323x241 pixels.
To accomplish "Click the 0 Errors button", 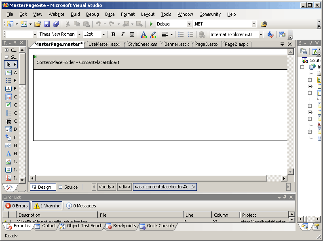I will pos(17,206).
